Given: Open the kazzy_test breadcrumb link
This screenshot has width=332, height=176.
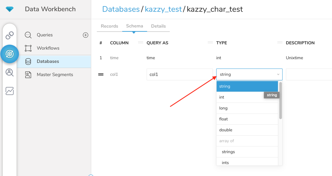Looking at the screenshot, I should tap(163, 9).
